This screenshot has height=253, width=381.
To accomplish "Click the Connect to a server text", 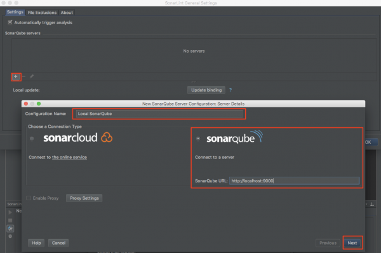I will coord(215,157).
